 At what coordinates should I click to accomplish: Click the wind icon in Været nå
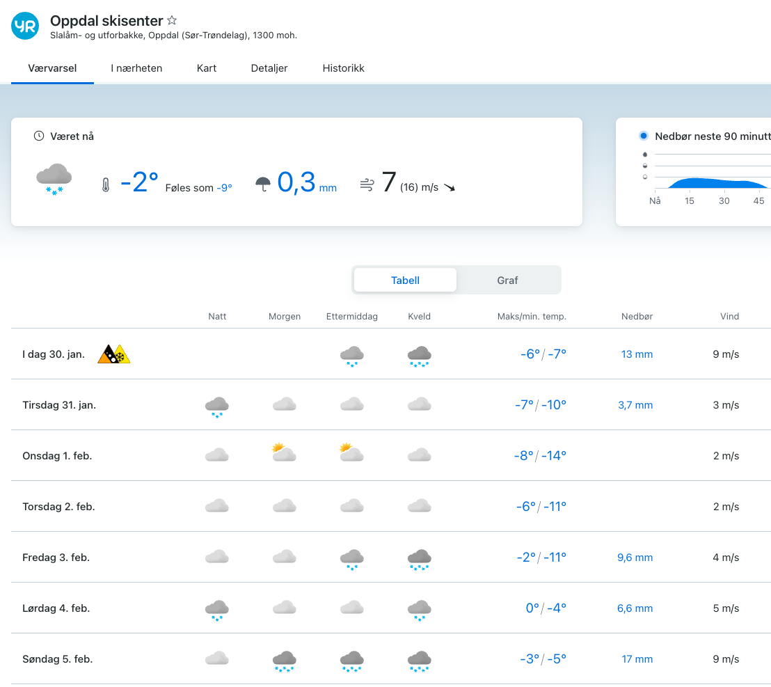(x=367, y=184)
